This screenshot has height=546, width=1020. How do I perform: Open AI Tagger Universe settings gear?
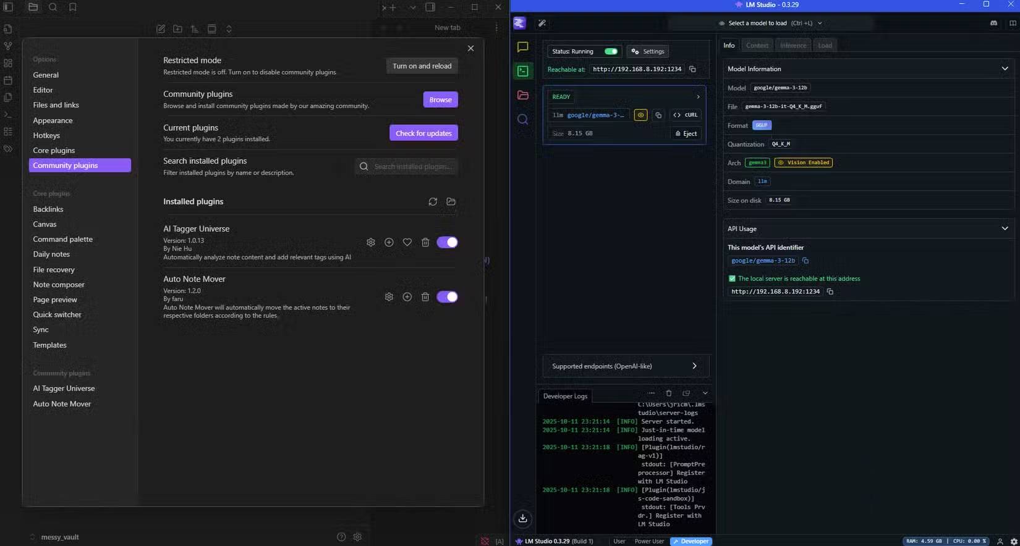371,242
